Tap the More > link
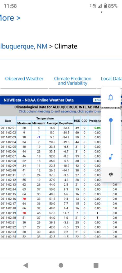 (10, 18)
